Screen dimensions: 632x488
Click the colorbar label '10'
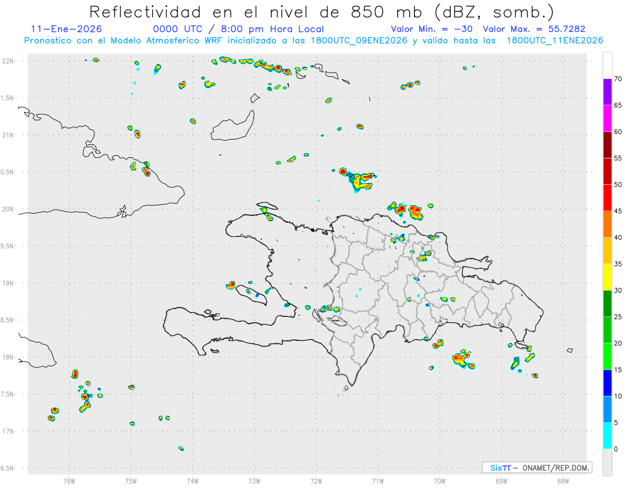click(618, 396)
